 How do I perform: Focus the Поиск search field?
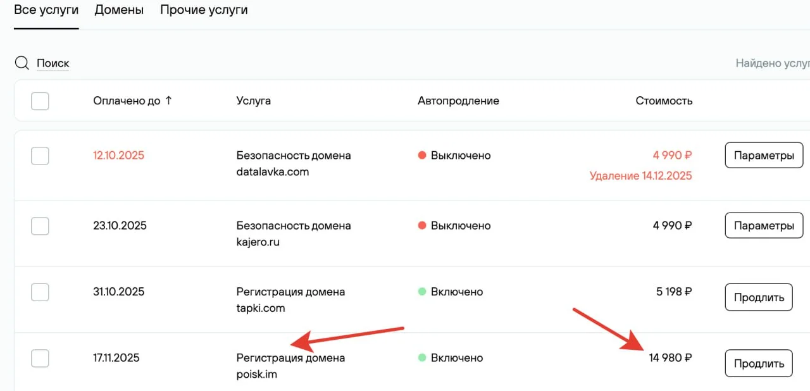point(53,63)
